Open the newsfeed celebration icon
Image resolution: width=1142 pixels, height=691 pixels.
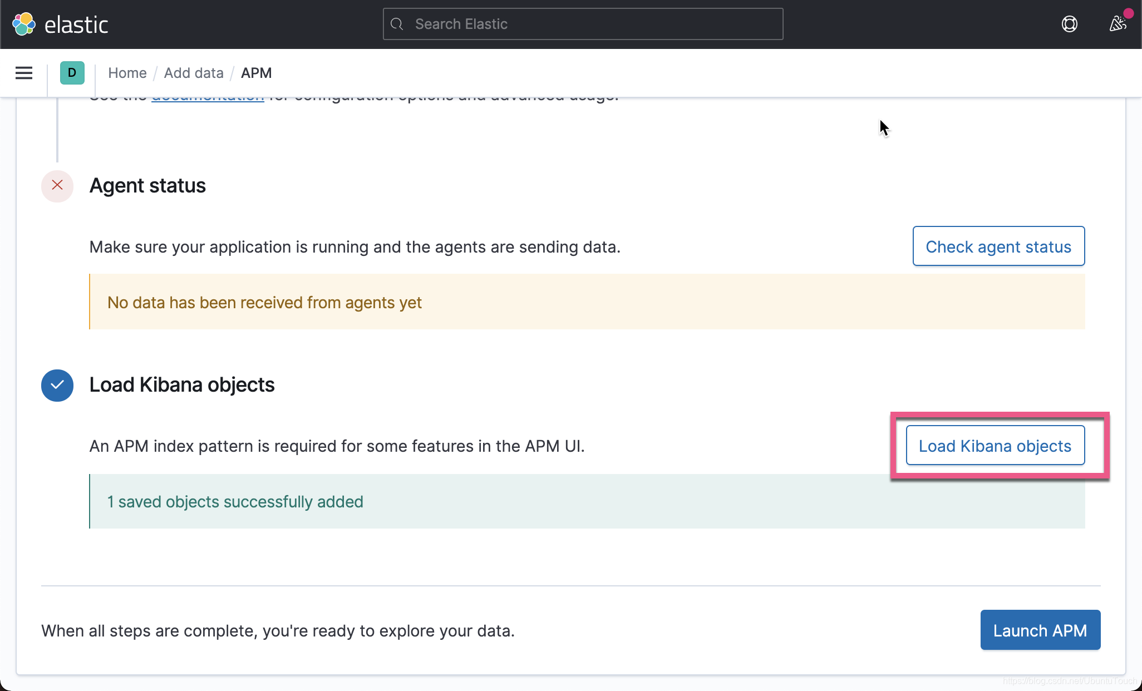pyautogui.click(x=1118, y=24)
